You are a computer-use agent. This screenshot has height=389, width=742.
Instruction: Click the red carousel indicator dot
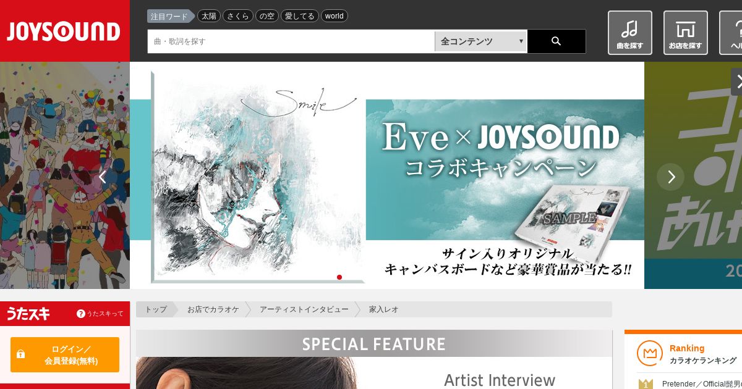click(339, 277)
